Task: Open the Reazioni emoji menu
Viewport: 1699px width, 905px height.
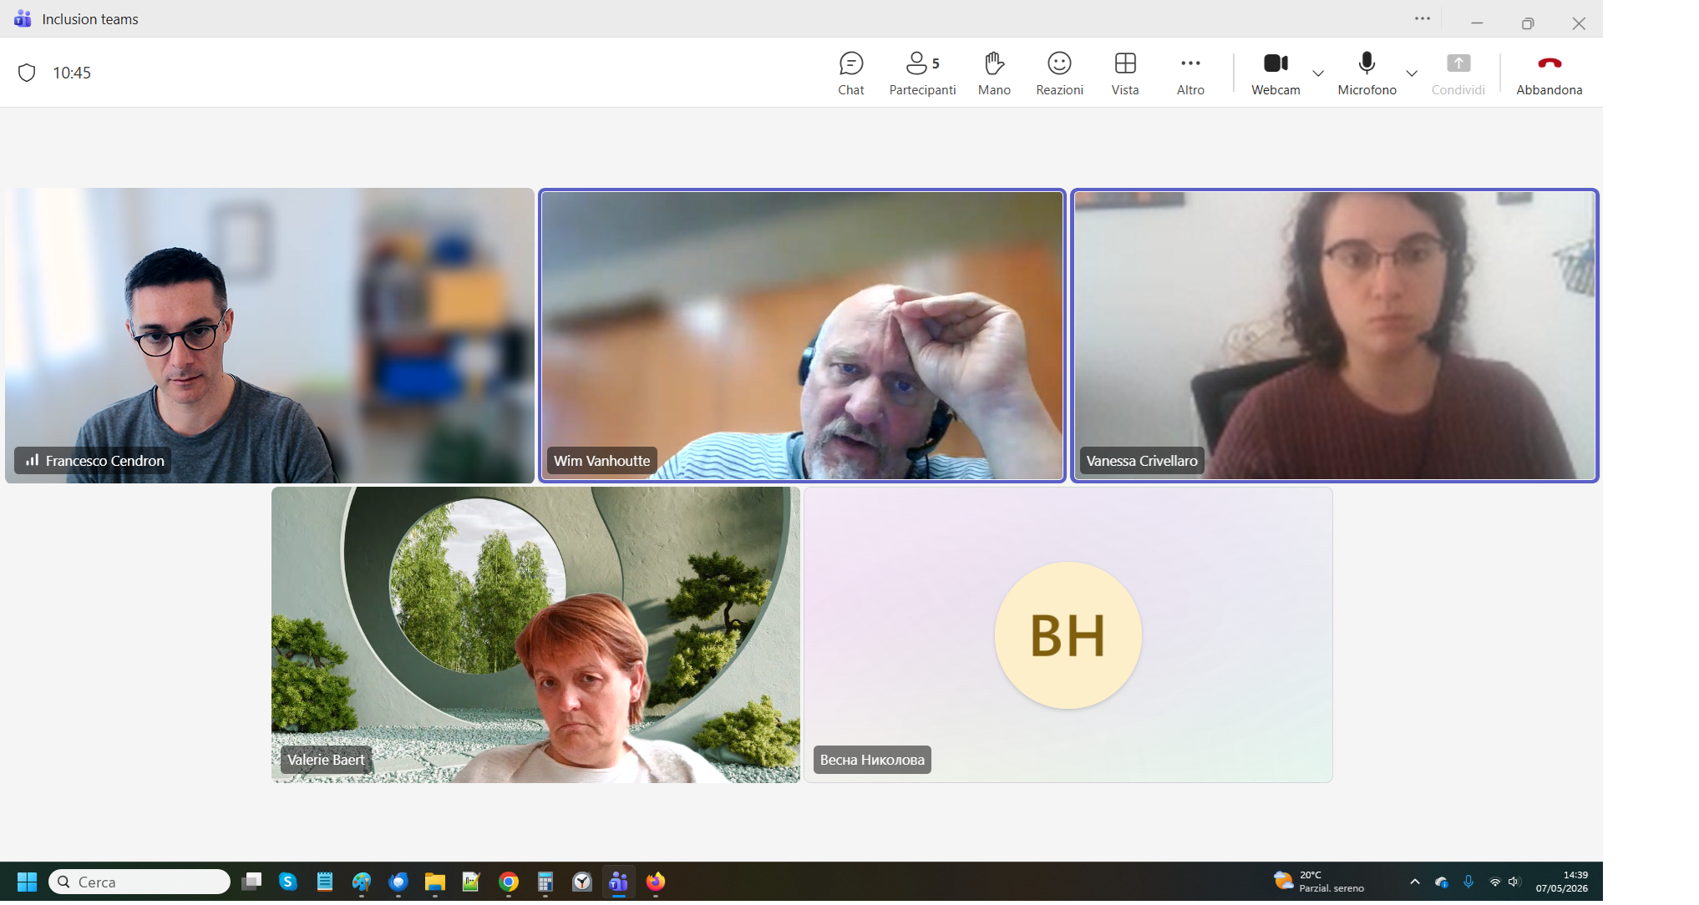Action: click(x=1059, y=73)
